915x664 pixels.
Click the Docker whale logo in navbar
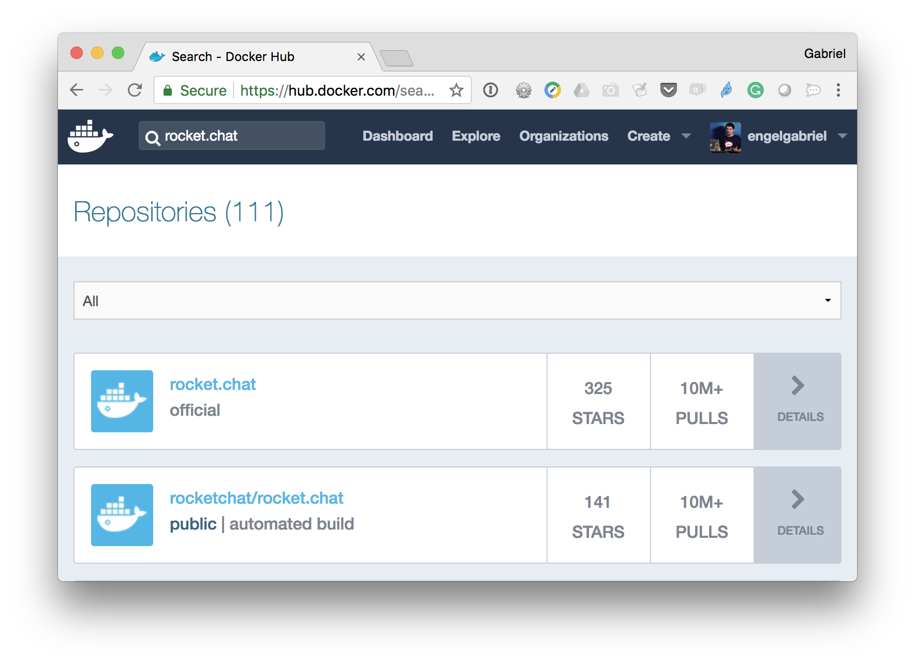coord(91,136)
